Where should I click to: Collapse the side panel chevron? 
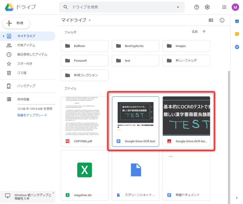(236, 197)
